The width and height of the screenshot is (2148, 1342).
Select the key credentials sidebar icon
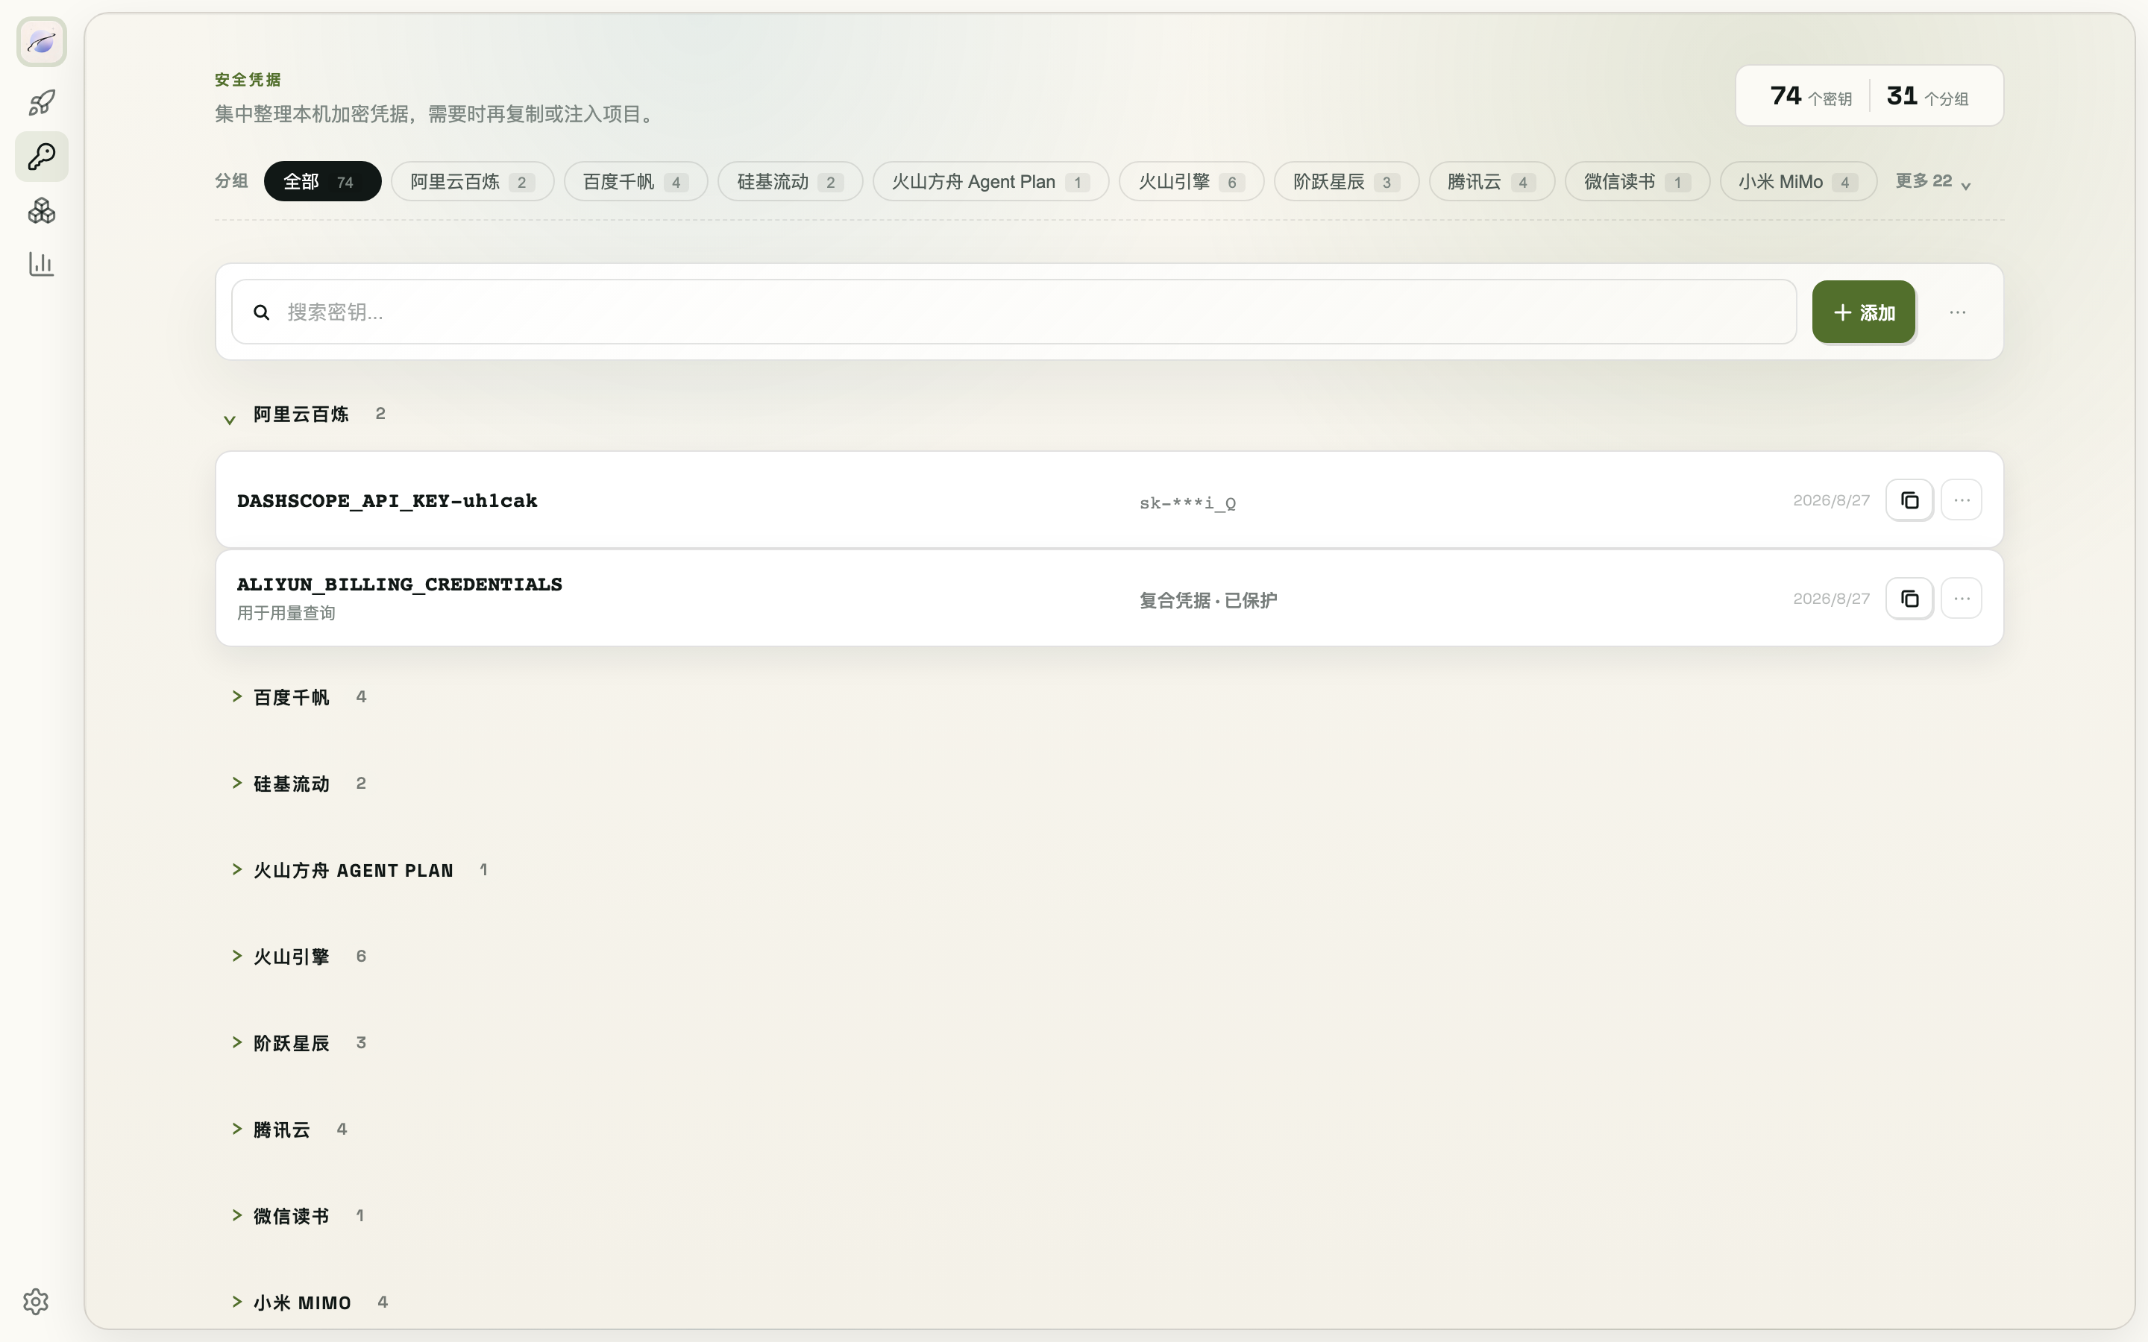pyautogui.click(x=42, y=157)
